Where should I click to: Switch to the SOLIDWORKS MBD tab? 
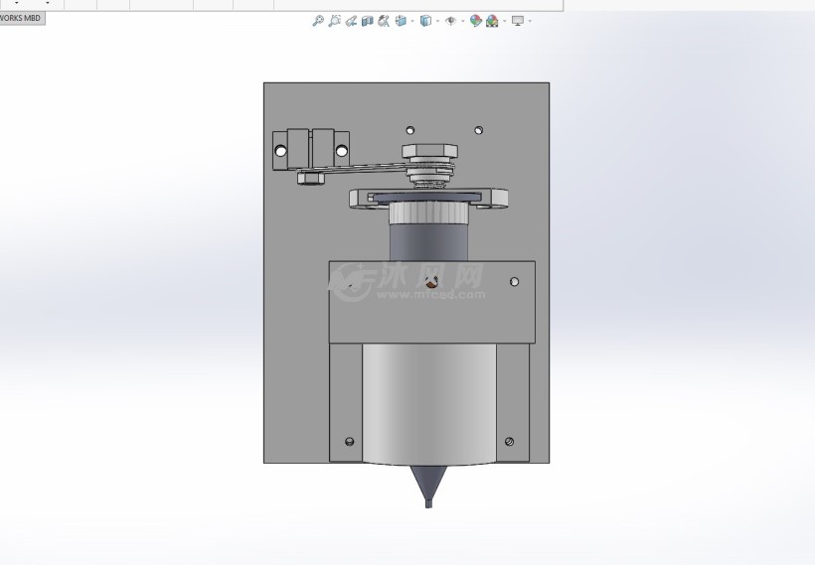point(21,18)
